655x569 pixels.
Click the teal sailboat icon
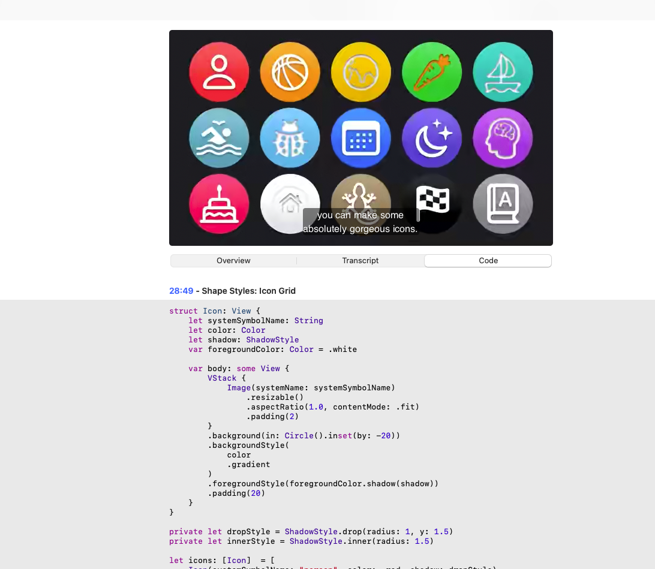[503, 72]
